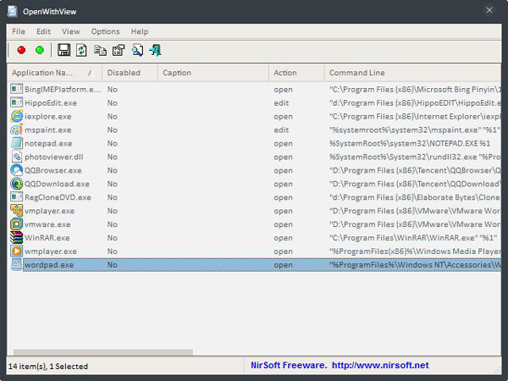The image size is (508, 381).
Task: Select the iexplore.exe row name
Action: [48, 117]
